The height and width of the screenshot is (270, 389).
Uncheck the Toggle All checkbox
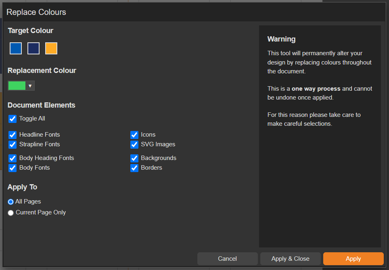click(x=13, y=119)
